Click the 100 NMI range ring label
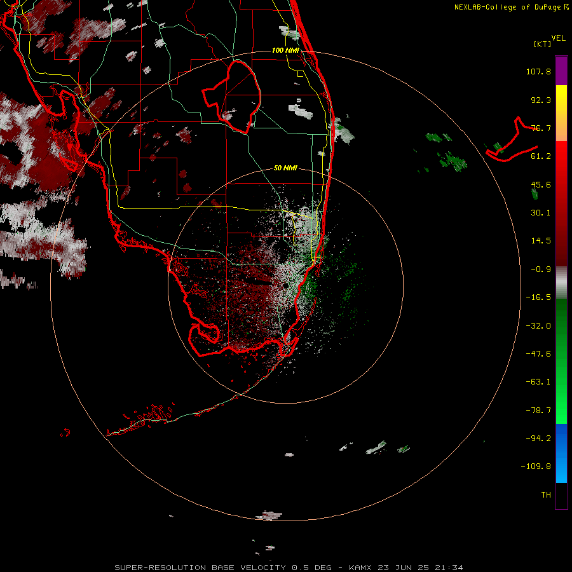572x572 pixels. coord(285,50)
